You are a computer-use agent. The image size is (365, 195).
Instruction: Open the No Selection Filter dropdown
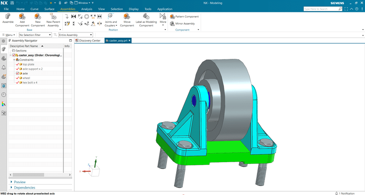(35, 35)
